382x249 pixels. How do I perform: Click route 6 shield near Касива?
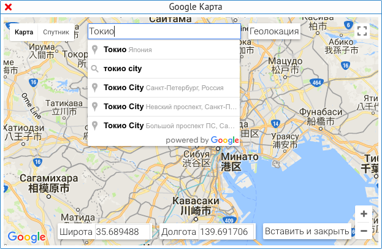348,25
